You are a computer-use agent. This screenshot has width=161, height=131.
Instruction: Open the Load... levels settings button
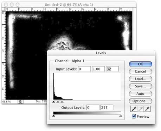(140, 79)
